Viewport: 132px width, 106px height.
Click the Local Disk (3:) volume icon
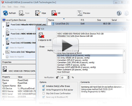[53, 24]
